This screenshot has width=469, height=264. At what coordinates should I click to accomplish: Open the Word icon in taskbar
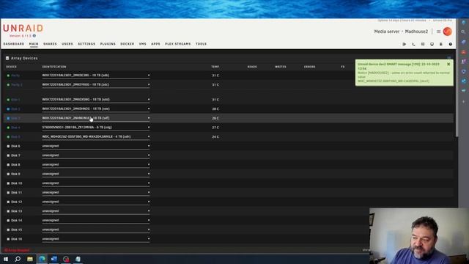(53, 259)
